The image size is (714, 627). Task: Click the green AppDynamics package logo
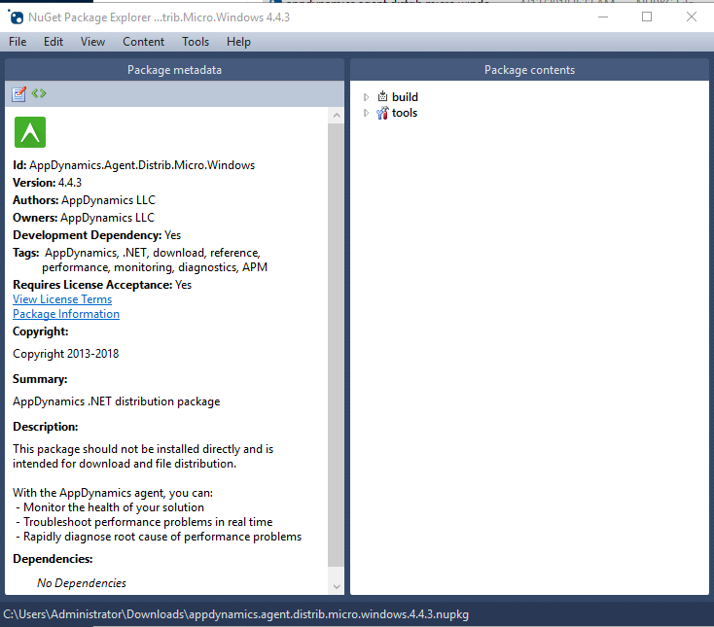tap(30, 132)
